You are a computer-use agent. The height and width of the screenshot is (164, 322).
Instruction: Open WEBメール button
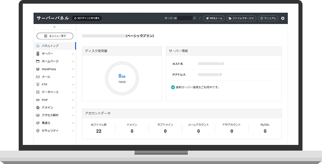214,18
